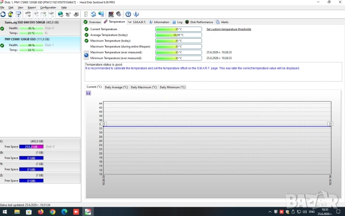Open the Help menu
This screenshot has height=216, width=345.
coord(64,8)
